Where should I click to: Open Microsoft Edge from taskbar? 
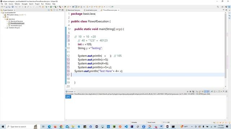49,126
